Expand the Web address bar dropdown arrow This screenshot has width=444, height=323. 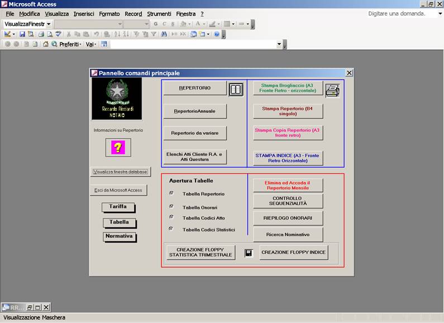(x=279, y=44)
